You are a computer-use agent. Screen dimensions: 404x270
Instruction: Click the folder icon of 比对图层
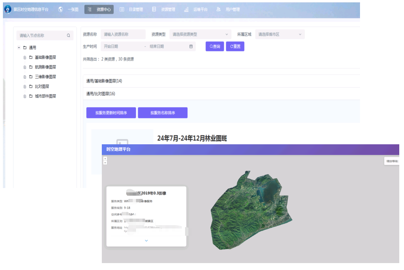tap(31, 86)
